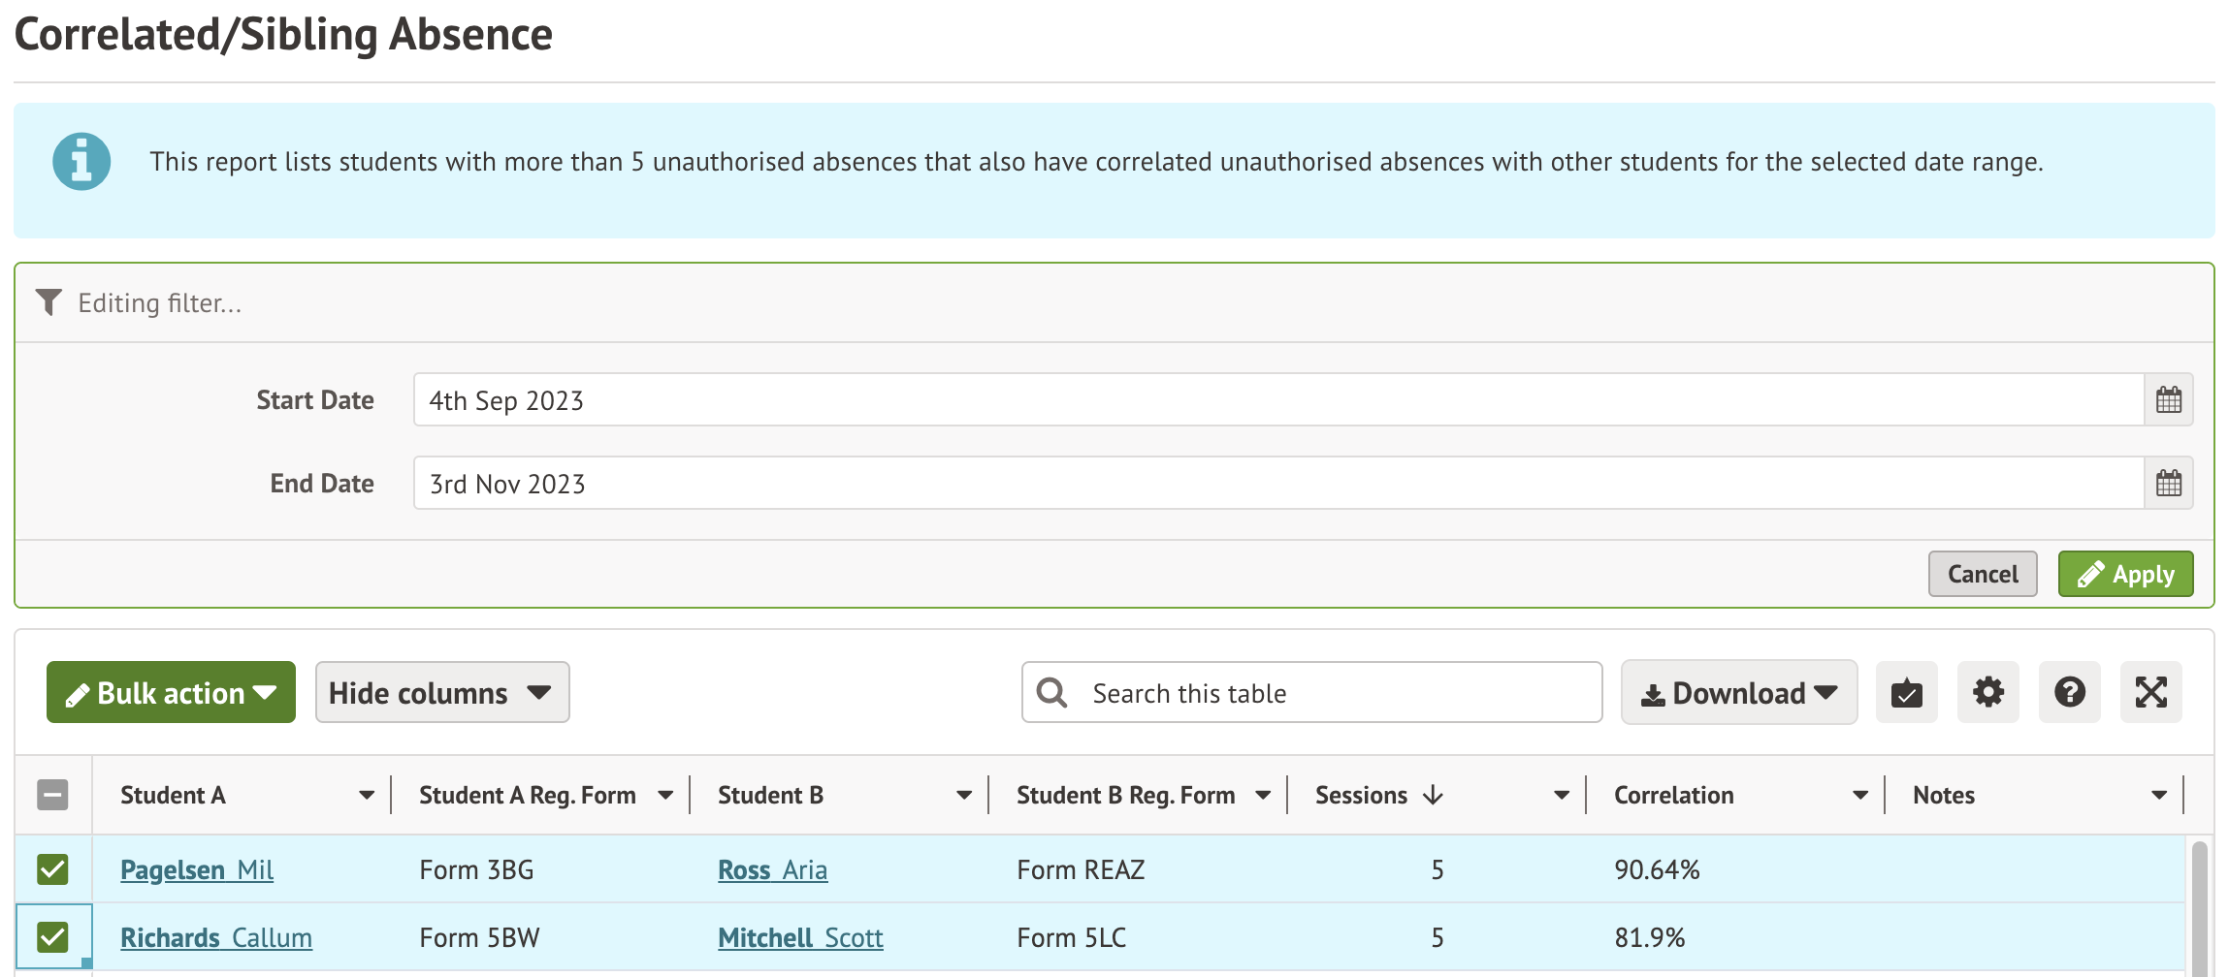Toggle the select-all checkbox in table header

pos(52,795)
